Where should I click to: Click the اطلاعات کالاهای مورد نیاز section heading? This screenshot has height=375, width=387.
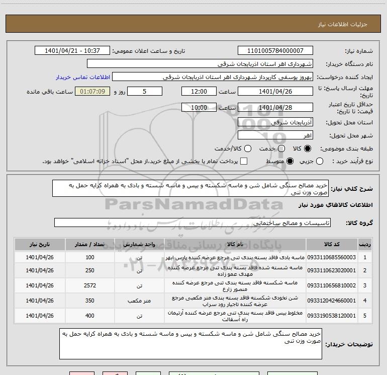coord(336,205)
